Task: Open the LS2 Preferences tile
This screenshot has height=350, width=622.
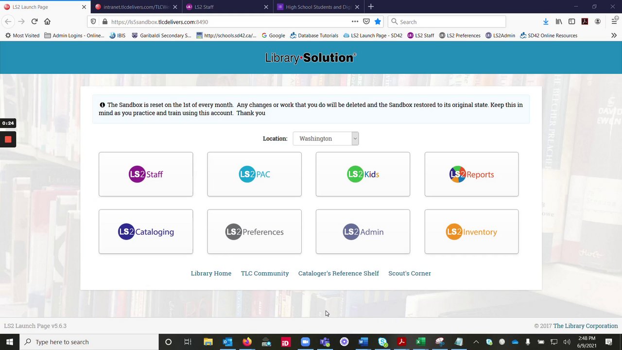Action: pyautogui.click(x=254, y=231)
